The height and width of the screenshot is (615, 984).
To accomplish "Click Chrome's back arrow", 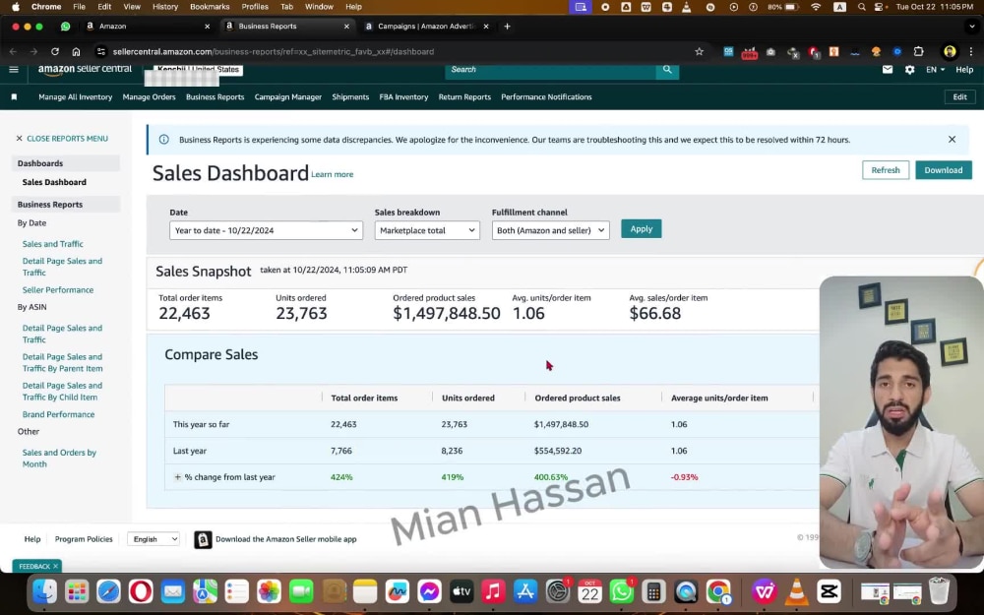I will [13, 51].
